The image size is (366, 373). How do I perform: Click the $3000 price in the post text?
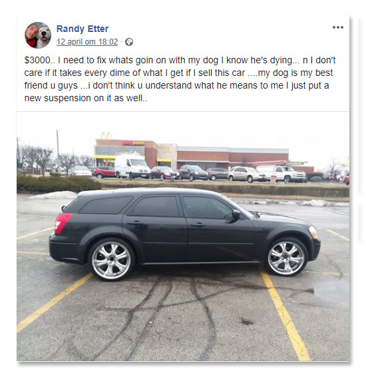(37, 60)
